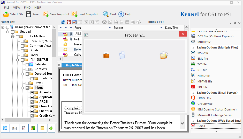This screenshot has height=139, width=243.
Task: Collapse the IPM_SUBTREE tree node
Action: pos(18,60)
